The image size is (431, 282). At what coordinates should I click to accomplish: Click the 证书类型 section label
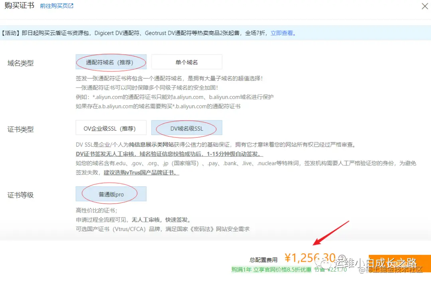[x=20, y=129]
